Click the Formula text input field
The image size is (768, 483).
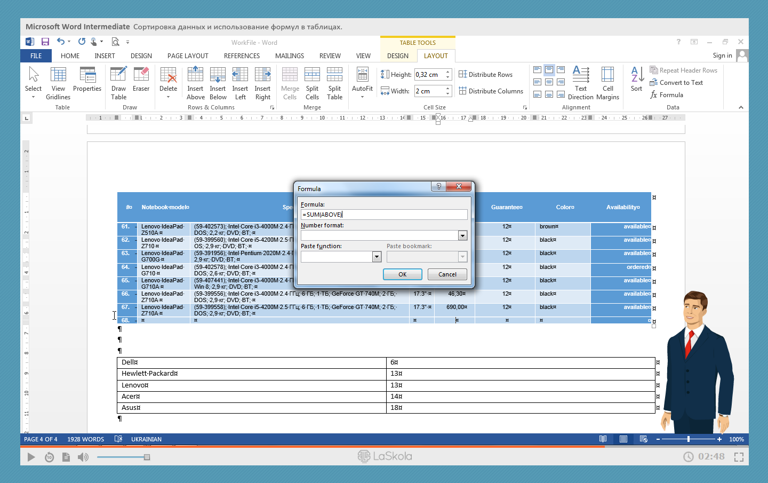384,215
